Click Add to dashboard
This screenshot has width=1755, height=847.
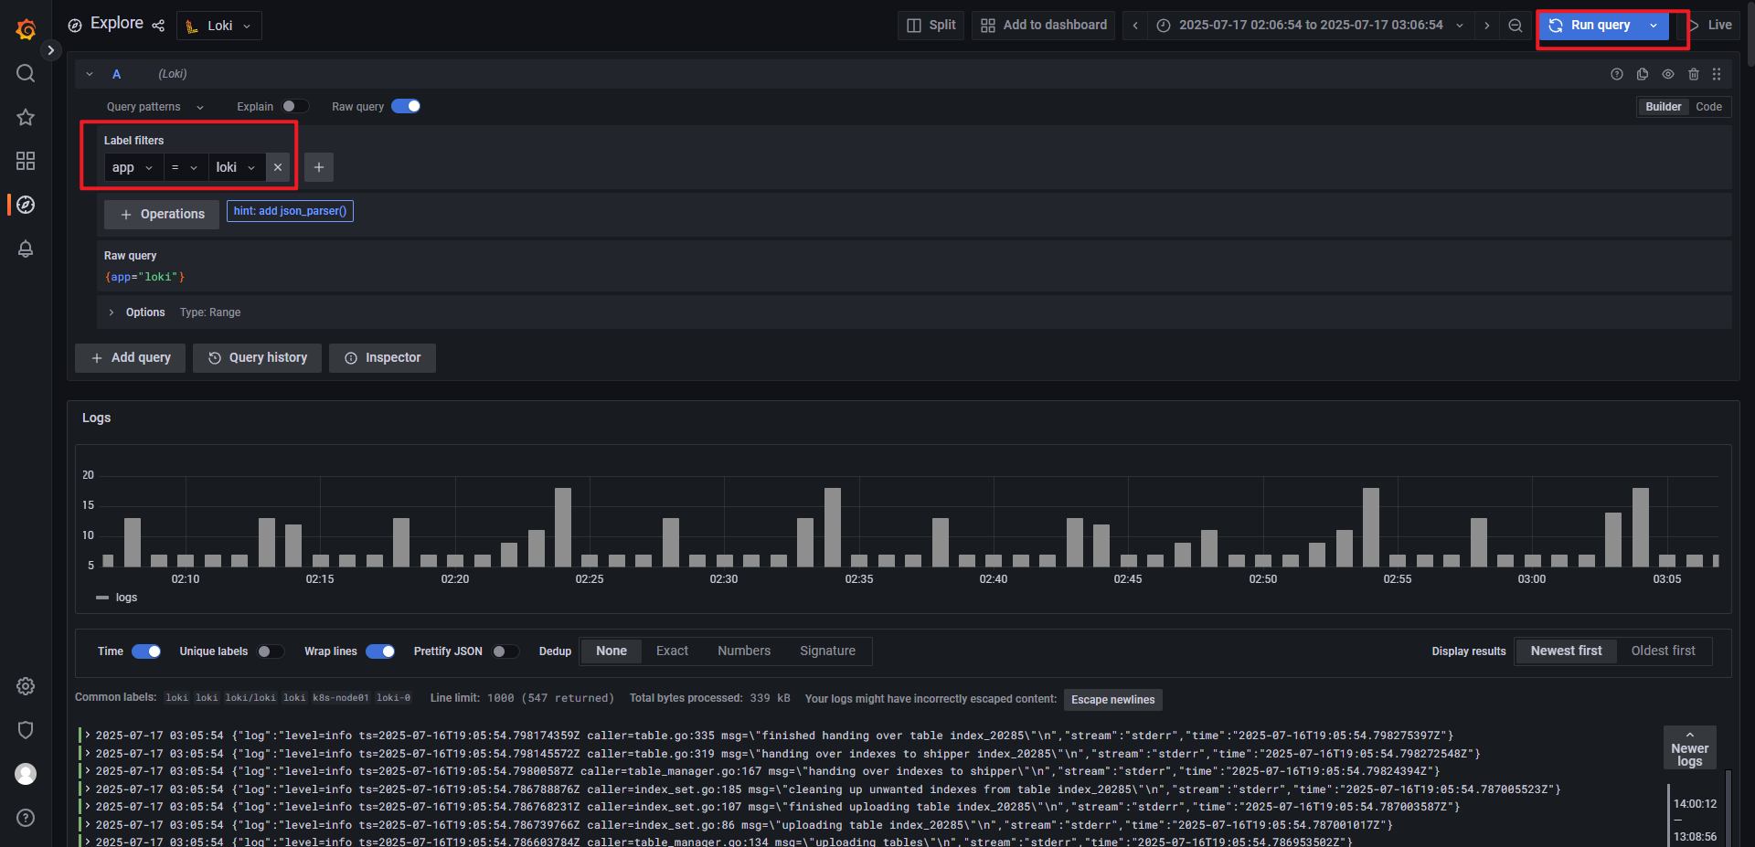tap(1044, 26)
